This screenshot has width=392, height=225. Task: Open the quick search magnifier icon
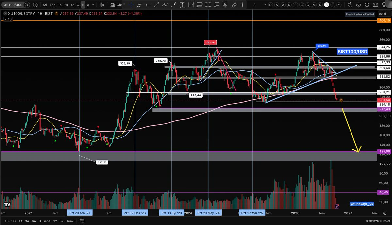pyautogui.click(x=350, y=5)
